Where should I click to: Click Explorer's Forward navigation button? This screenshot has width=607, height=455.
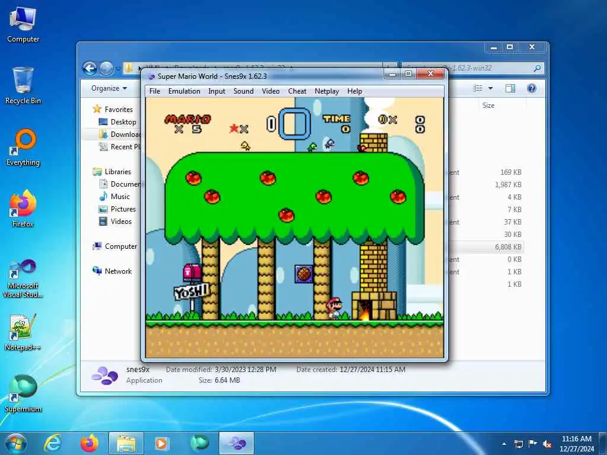(106, 69)
